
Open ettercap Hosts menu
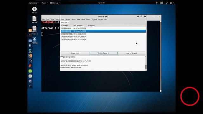(74, 19)
